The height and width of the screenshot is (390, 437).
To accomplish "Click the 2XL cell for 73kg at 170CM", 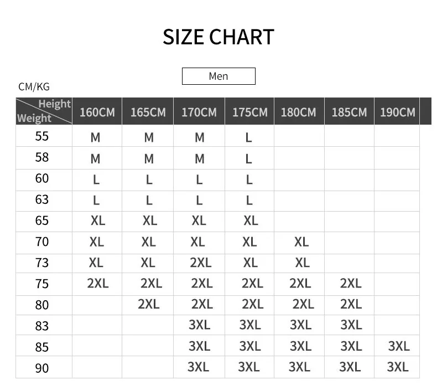I will coord(201,263).
